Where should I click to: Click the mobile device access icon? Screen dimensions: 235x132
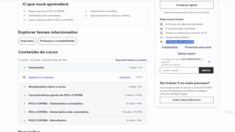(161, 33)
